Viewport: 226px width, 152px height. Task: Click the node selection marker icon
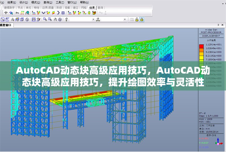[66, 19]
